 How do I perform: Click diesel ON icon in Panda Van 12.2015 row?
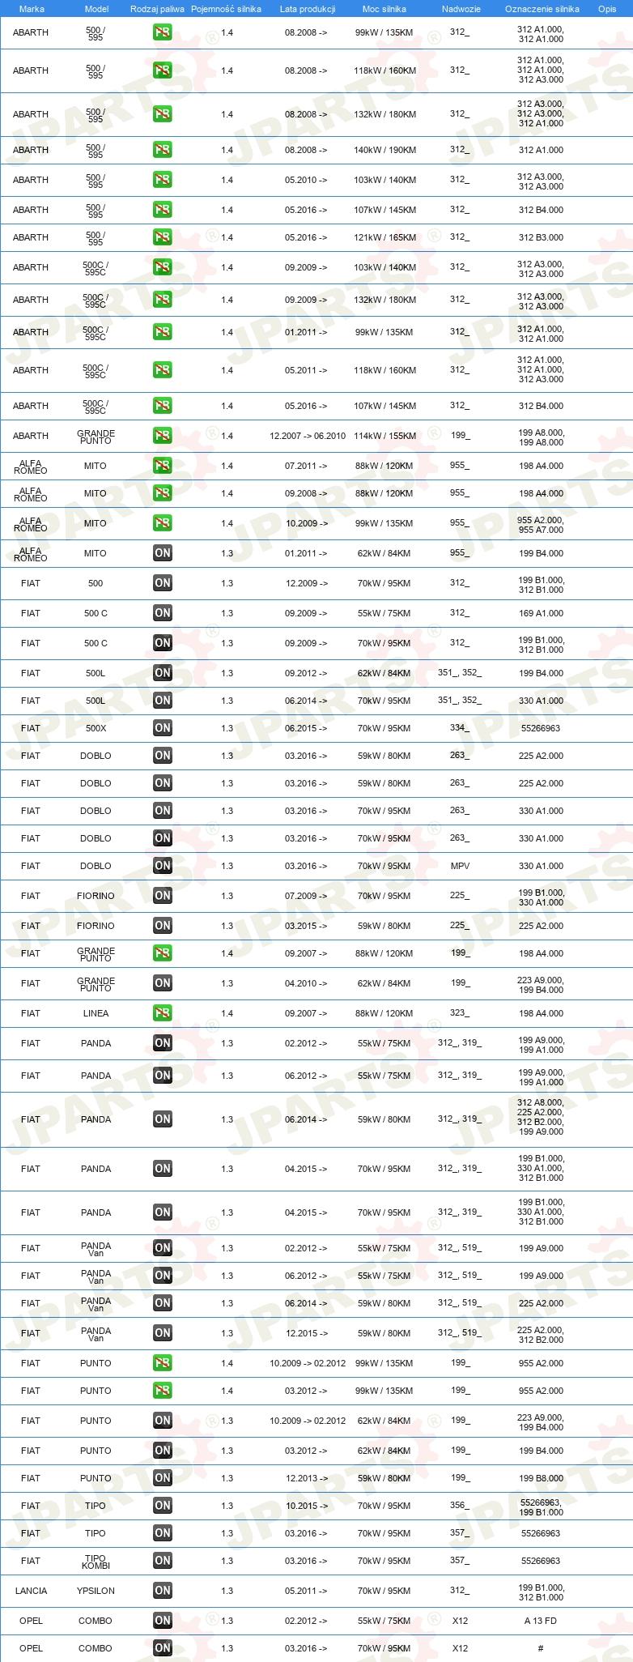tap(162, 1333)
